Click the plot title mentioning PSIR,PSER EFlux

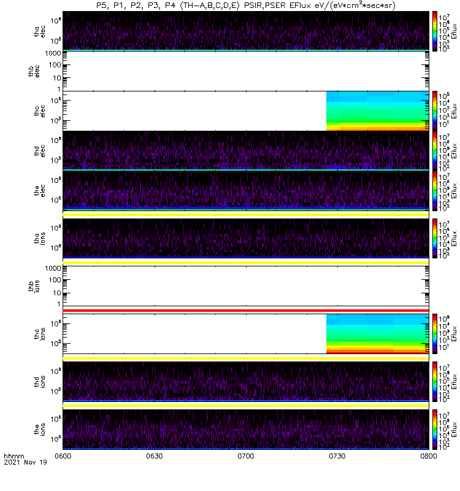(x=246, y=6)
